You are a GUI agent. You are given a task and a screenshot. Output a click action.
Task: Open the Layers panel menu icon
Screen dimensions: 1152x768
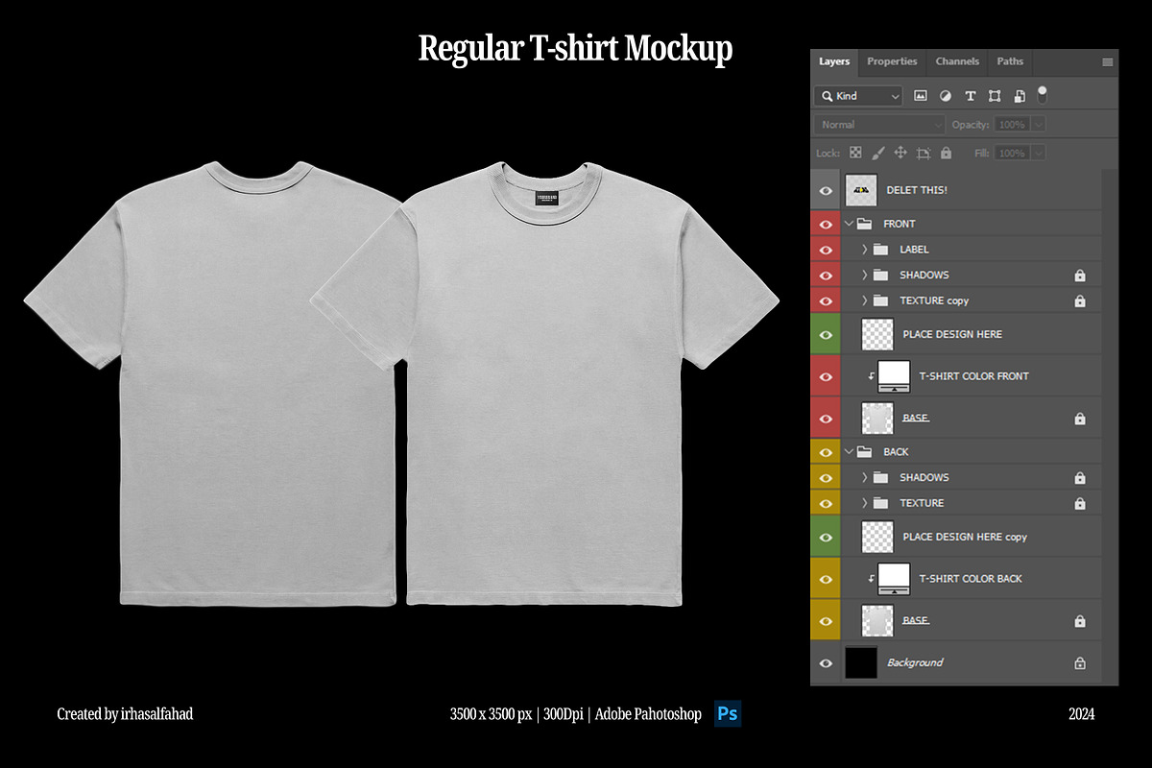click(x=1106, y=61)
